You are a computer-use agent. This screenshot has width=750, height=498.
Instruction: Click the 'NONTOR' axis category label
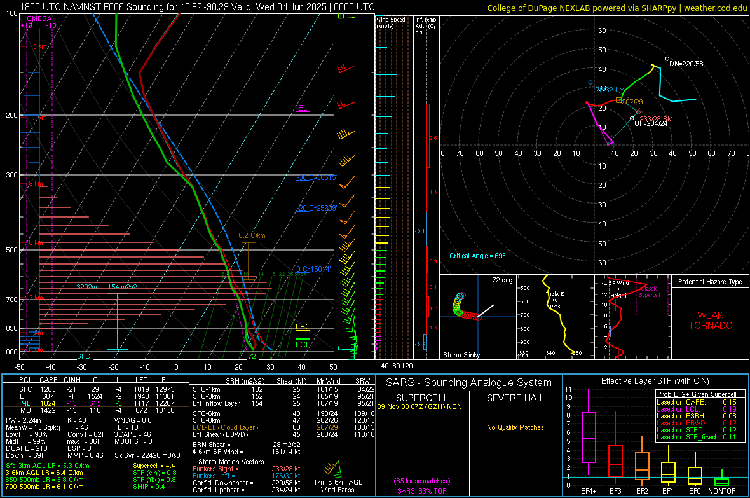[x=722, y=491]
